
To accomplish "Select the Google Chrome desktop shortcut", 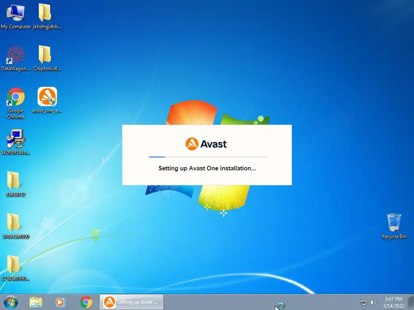I will [x=16, y=103].
